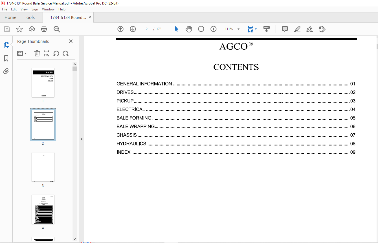Viewport: 378px width, 243px height.
Task: Open the View menu
Action: point(24,9)
